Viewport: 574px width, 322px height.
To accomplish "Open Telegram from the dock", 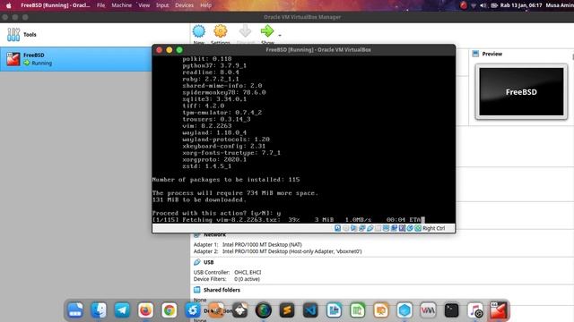I will pos(122,310).
